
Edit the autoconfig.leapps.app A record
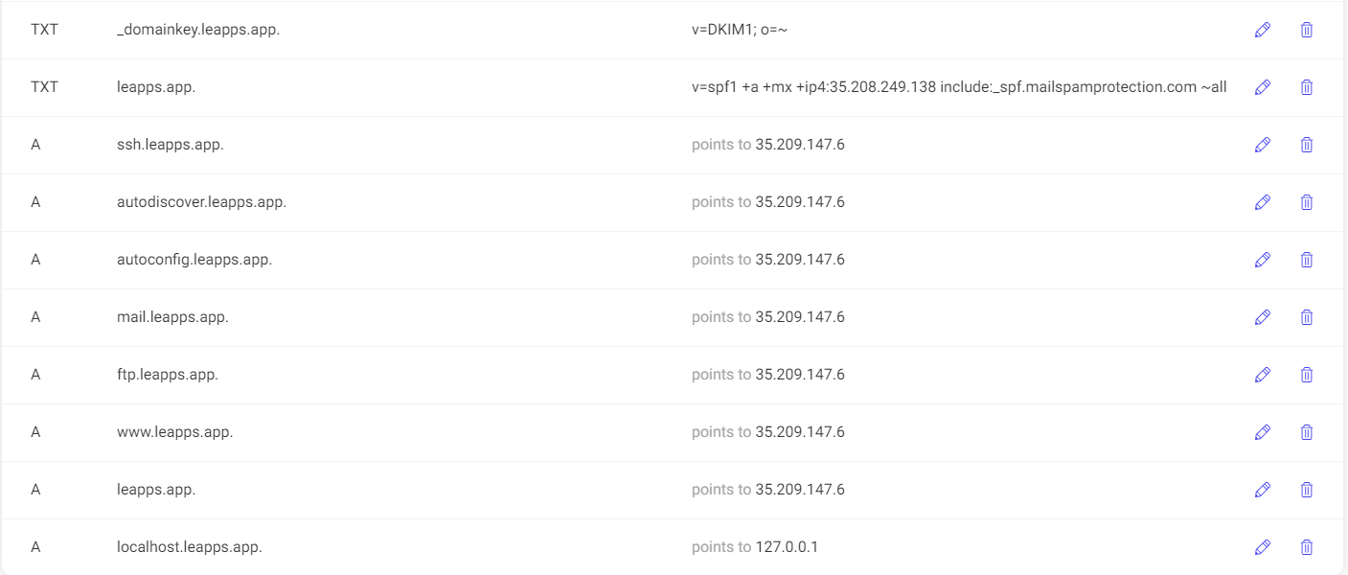(x=1263, y=260)
